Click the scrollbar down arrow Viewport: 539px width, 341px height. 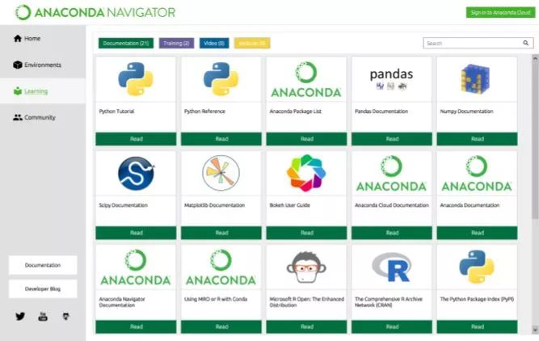coord(535,330)
